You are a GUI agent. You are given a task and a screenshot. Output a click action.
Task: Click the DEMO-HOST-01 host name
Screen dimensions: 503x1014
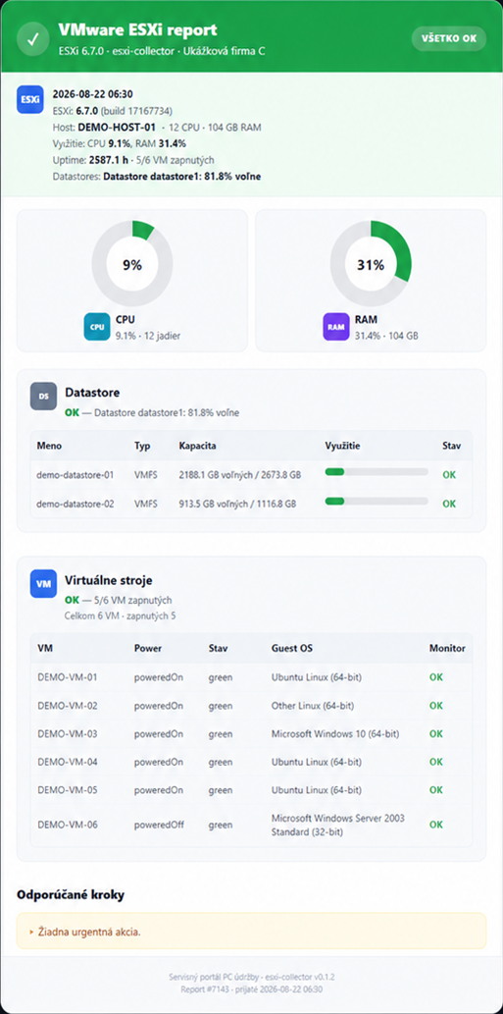pos(117,128)
